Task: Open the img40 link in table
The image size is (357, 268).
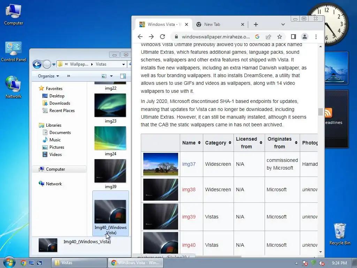Action: click(x=189, y=245)
